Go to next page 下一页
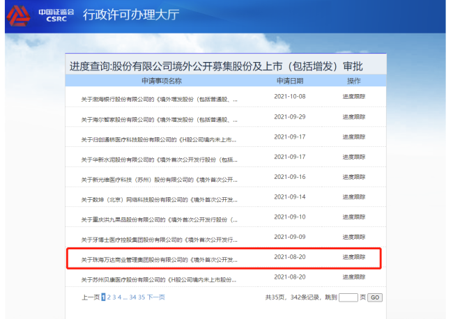The image size is (453, 319). (156, 297)
